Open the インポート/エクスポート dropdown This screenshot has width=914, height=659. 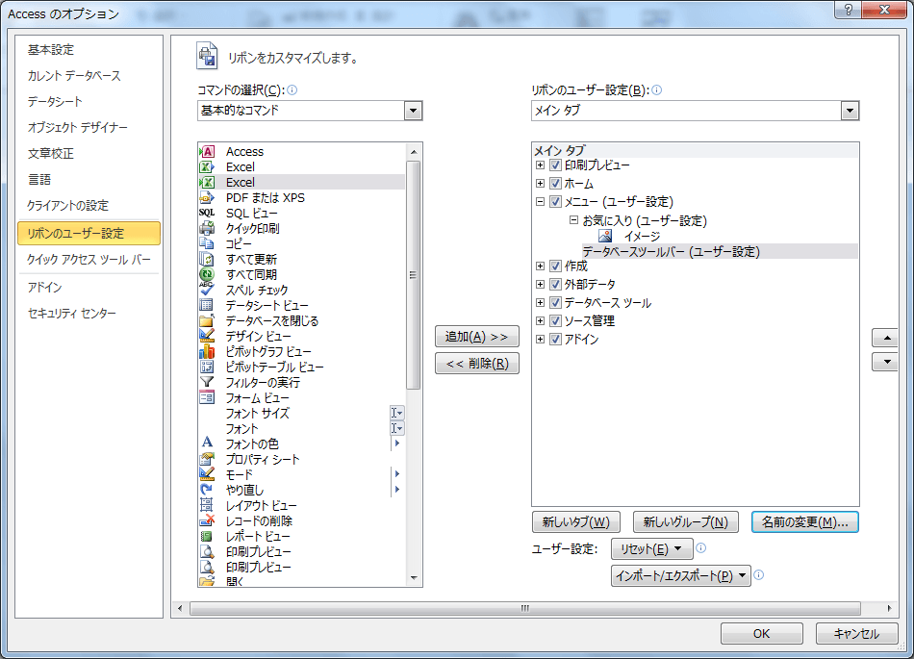680,575
